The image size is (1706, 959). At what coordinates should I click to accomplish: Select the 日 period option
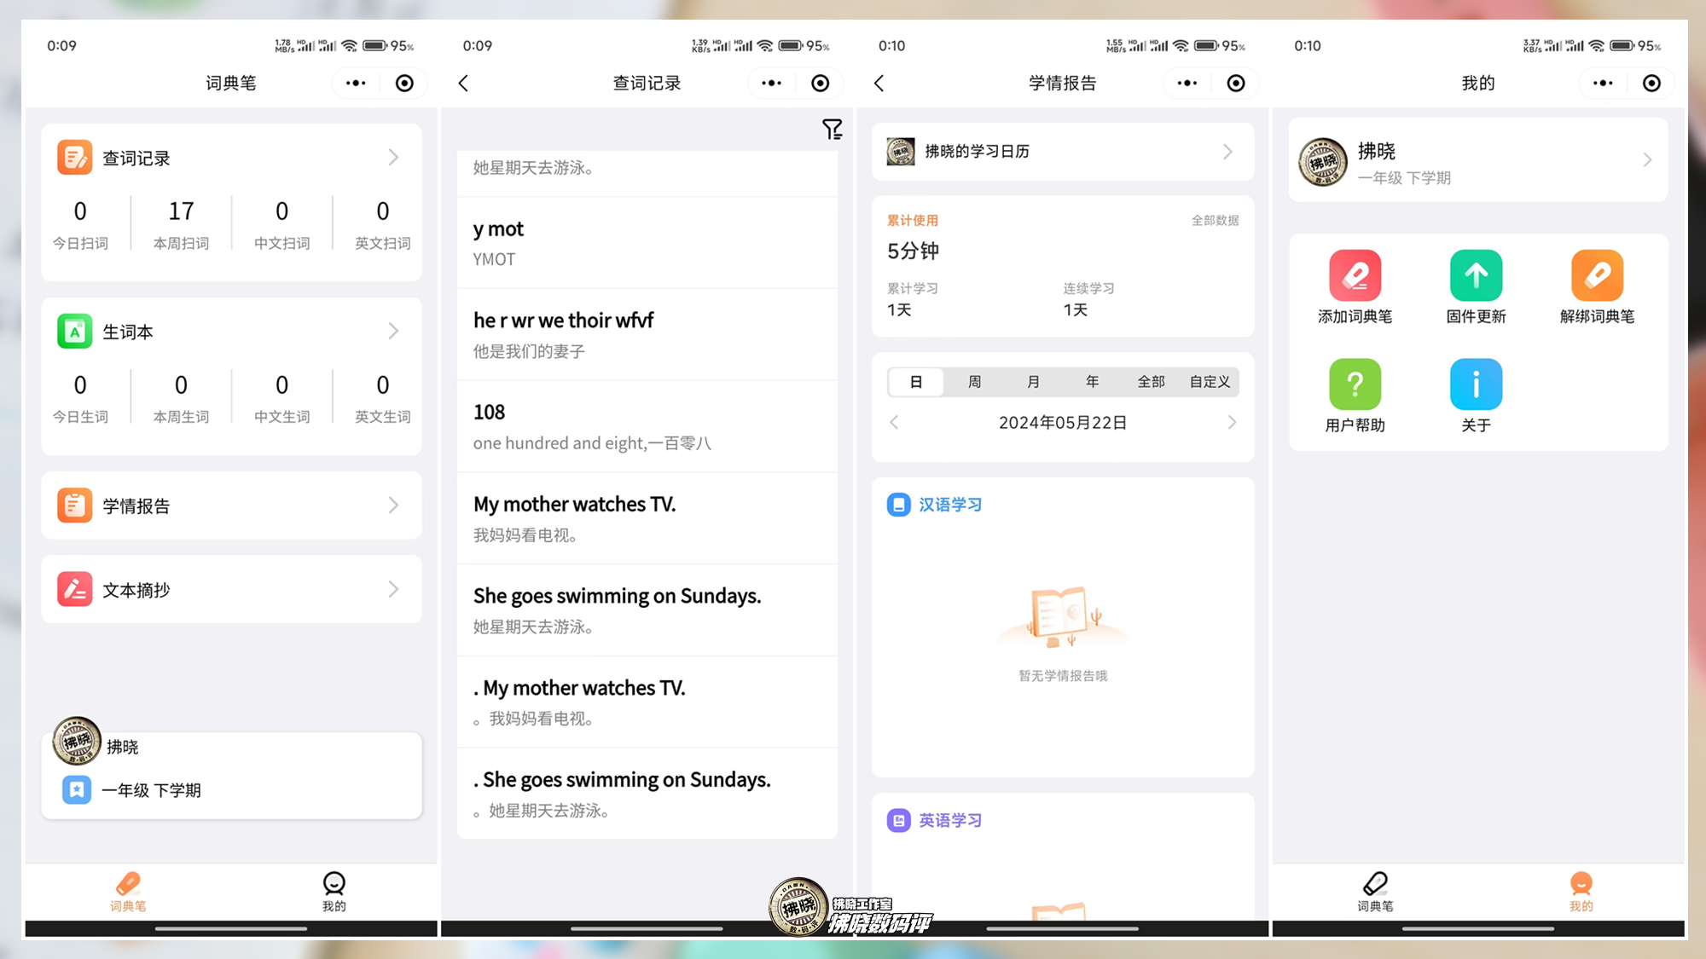[x=915, y=382]
